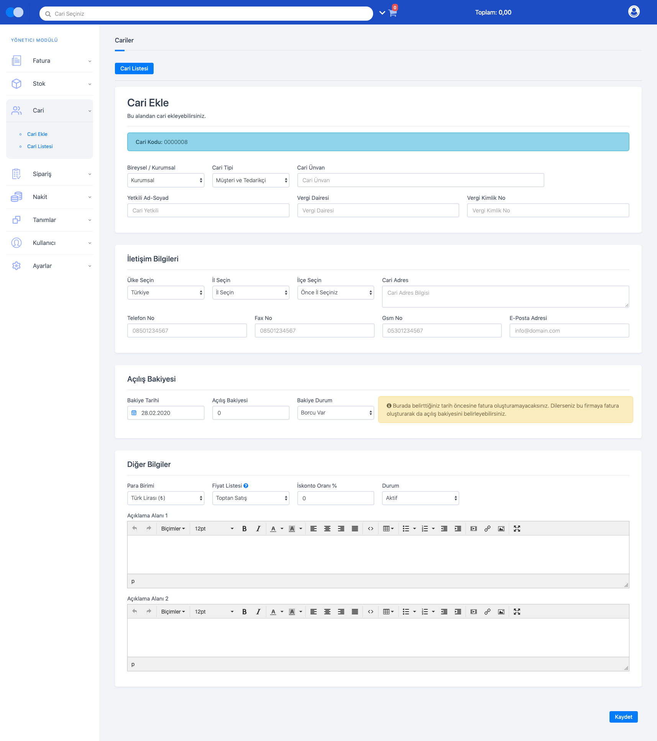657x741 pixels.
Task: Expand the Kullanıcı sidebar menu
Action: pyautogui.click(x=49, y=243)
